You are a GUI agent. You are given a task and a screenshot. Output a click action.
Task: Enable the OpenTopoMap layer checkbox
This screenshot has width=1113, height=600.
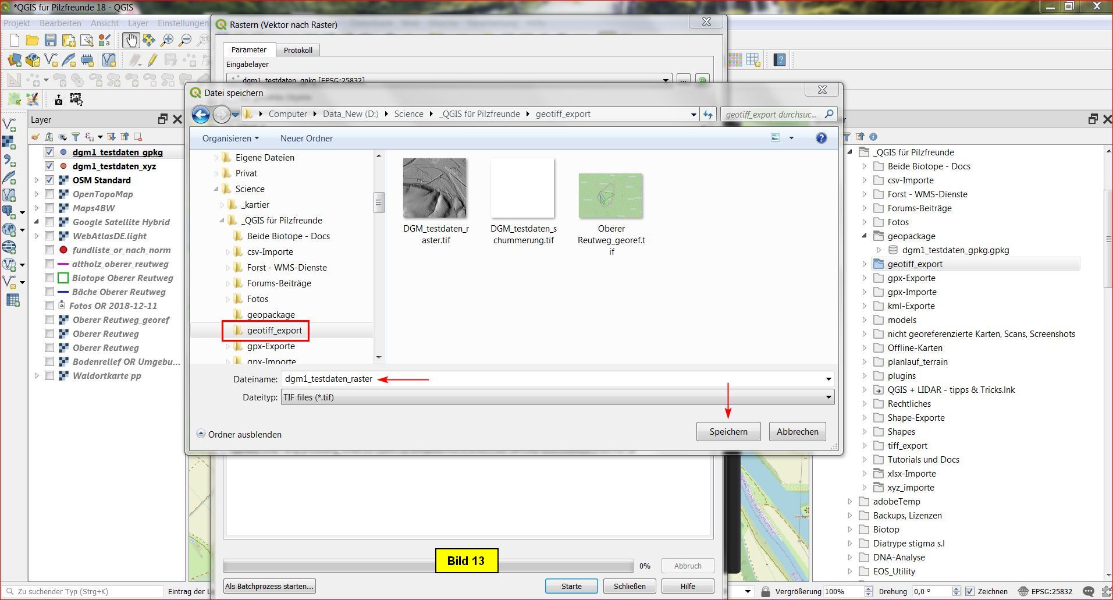tap(49, 194)
